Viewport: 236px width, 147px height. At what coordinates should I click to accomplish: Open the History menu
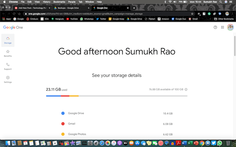pos(47,2)
